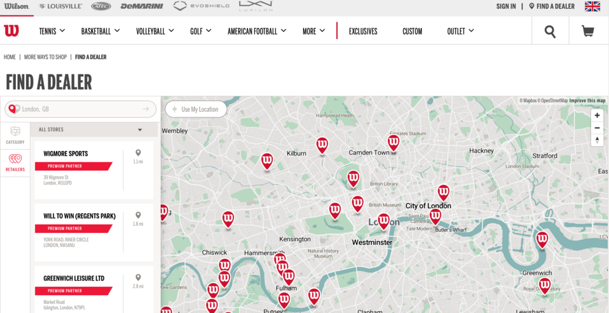Open the Exclusives page

pyautogui.click(x=363, y=31)
